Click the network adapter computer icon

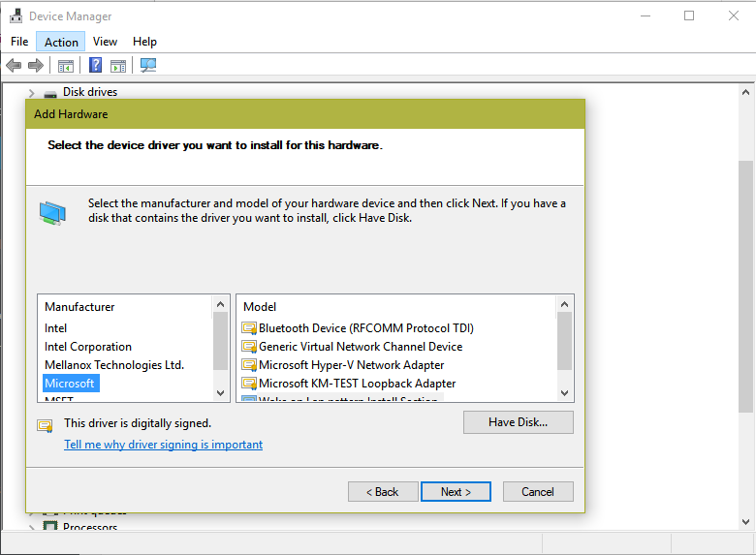pos(52,213)
